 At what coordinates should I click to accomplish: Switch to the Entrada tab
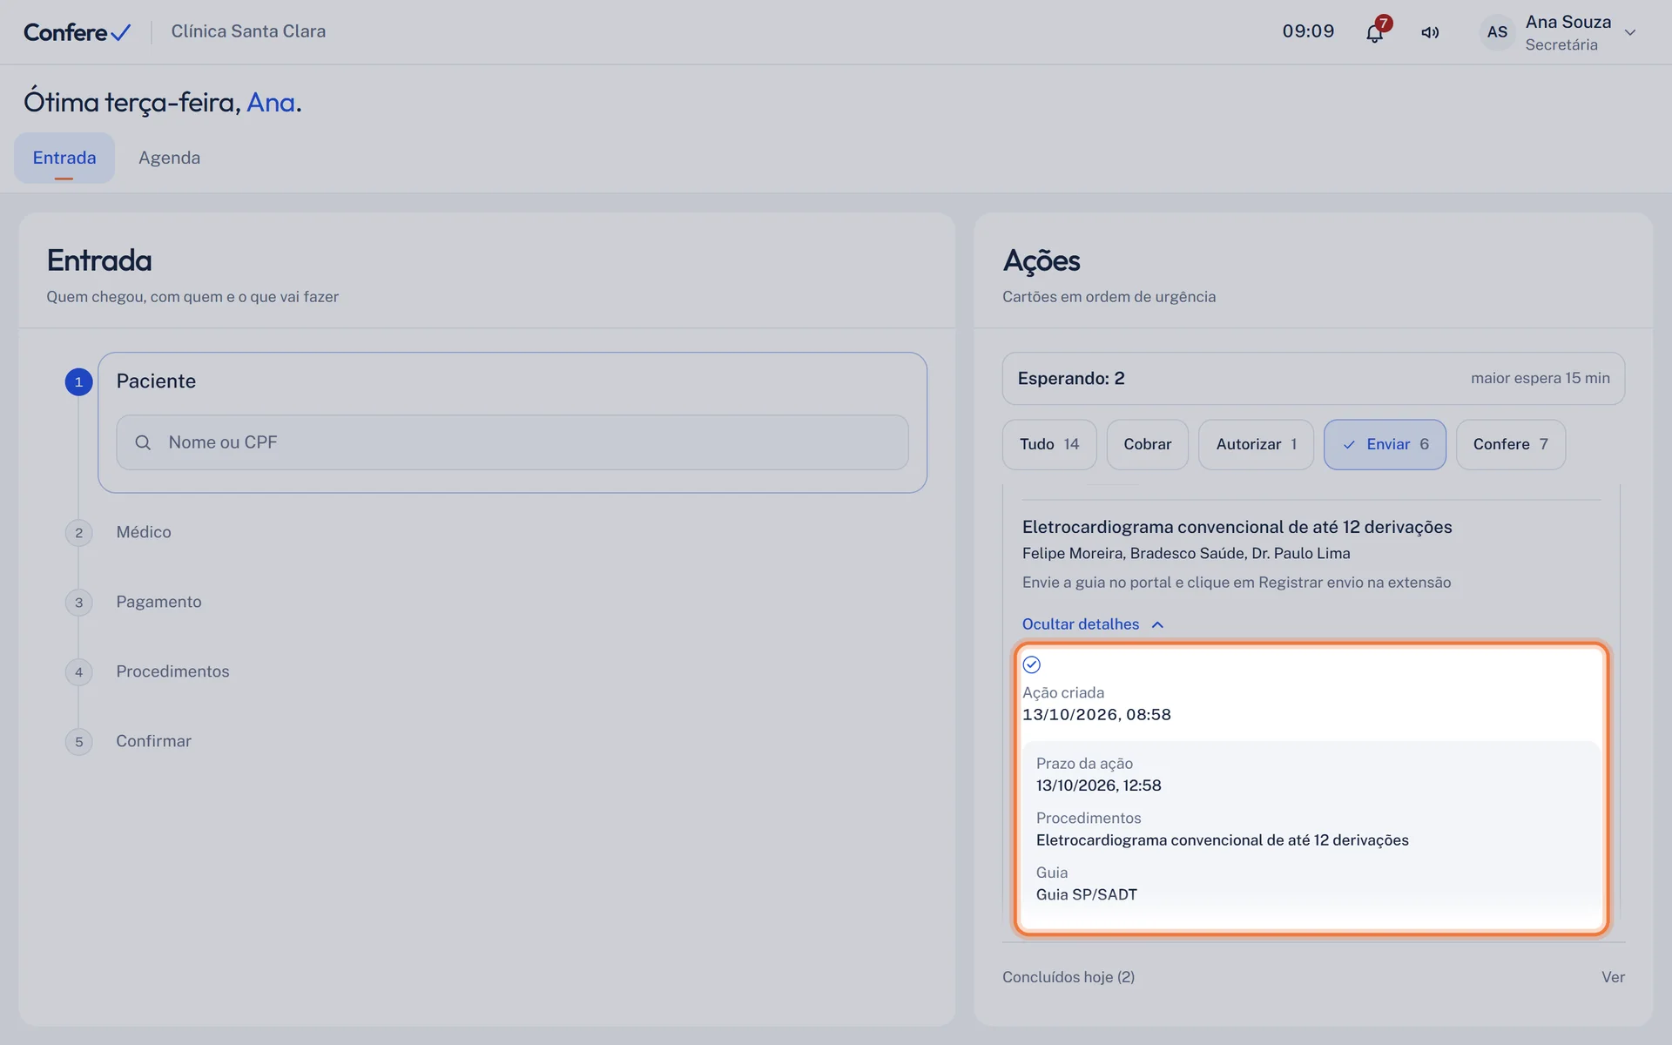(x=64, y=158)
